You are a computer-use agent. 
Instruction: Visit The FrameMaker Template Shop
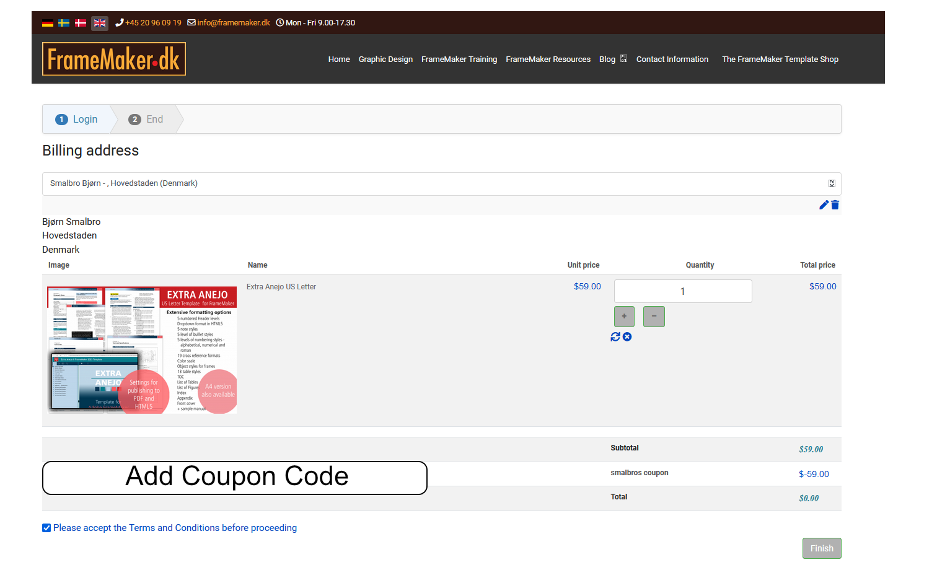[x=780, y=59]
